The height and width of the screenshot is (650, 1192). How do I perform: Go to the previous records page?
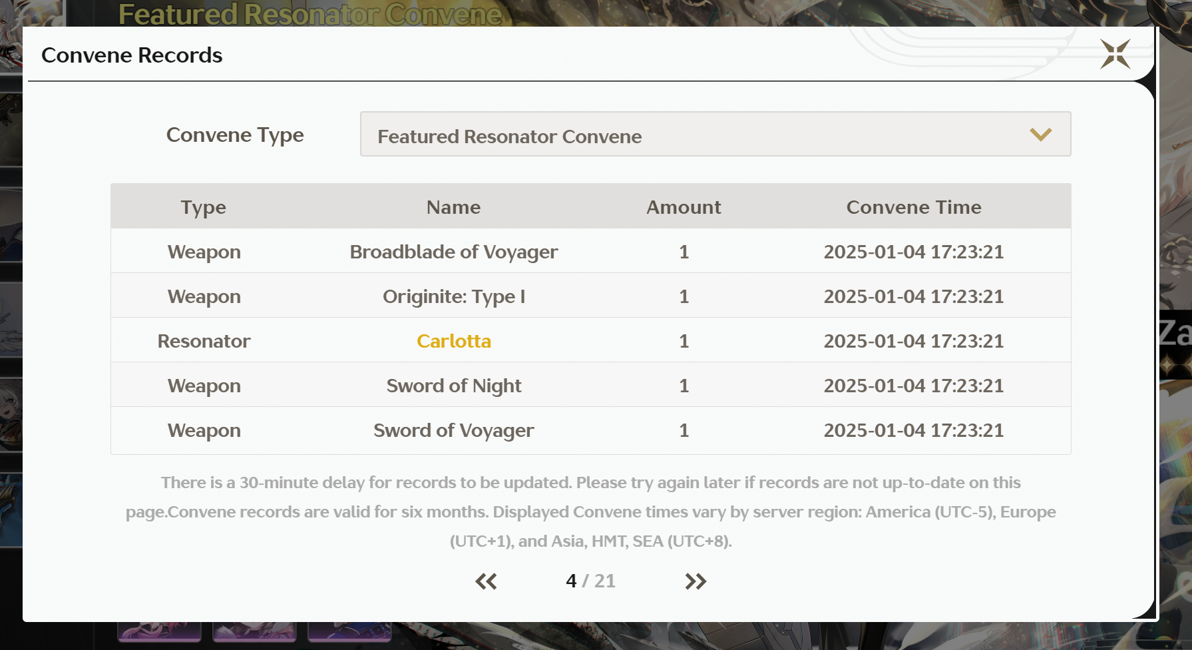pyautogui.click(x=486, y=581)
